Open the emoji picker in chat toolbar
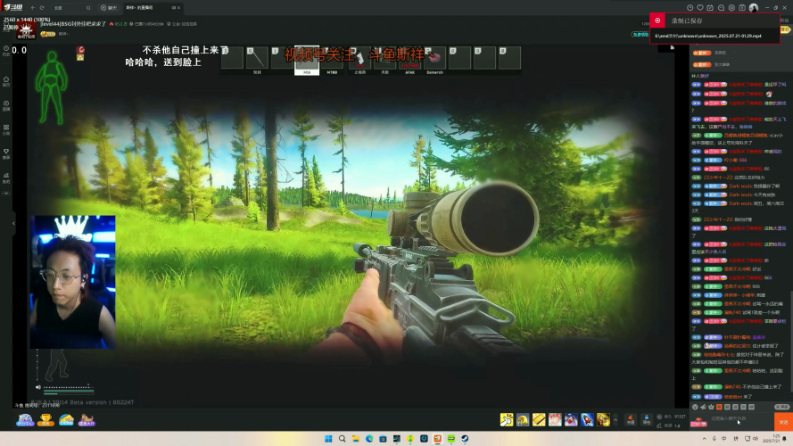This screenshot has width=793, height=446. point(695,407)
